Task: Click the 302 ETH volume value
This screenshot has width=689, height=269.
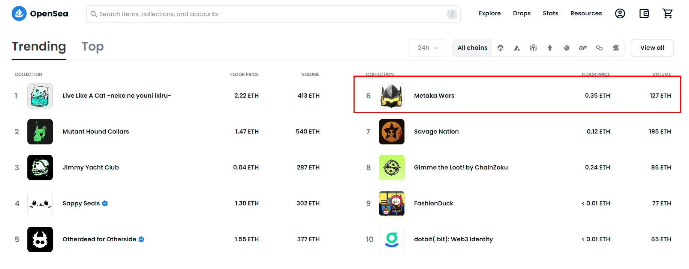Action: 308,204
